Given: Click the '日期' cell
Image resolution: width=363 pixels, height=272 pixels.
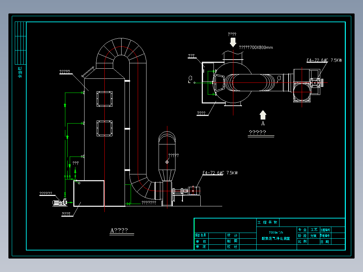Looking at the screenshot, I should click(x=325, y=242).
